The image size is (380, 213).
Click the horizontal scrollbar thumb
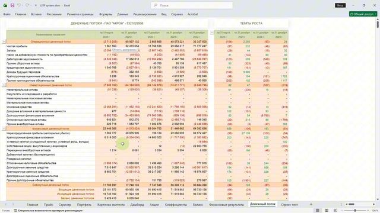pyautogui.click(x=351, y=205)
